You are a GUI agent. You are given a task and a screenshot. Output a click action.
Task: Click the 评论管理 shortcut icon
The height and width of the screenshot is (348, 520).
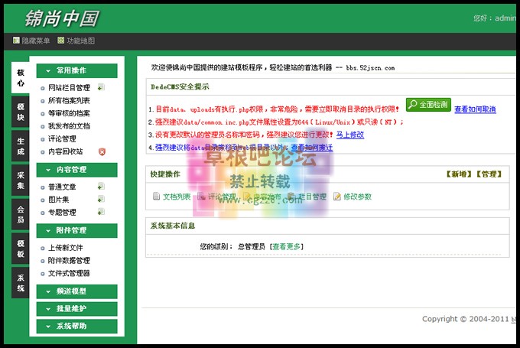[x=201, y=197]
